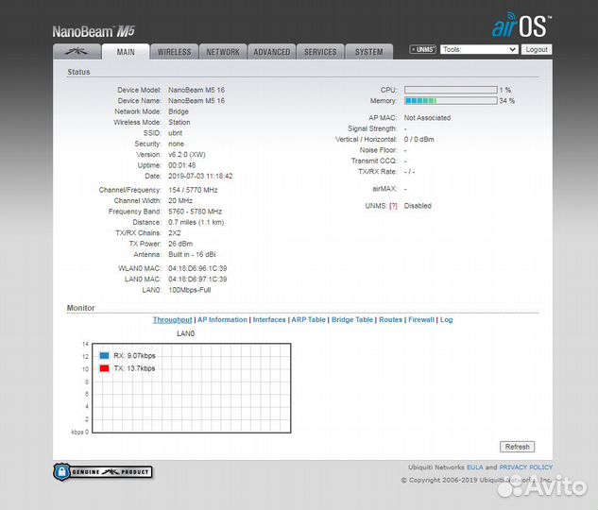
Task: Open the PRIVACY POLICY link
Action: 525,467
